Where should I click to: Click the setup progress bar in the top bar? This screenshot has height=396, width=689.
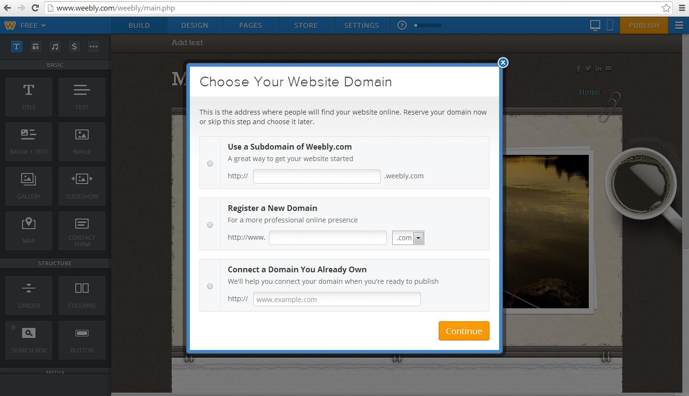click(428, 25)
